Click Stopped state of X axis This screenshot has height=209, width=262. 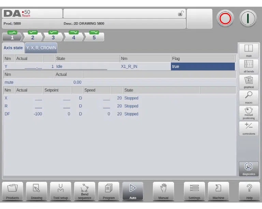[x=131, y=98]
